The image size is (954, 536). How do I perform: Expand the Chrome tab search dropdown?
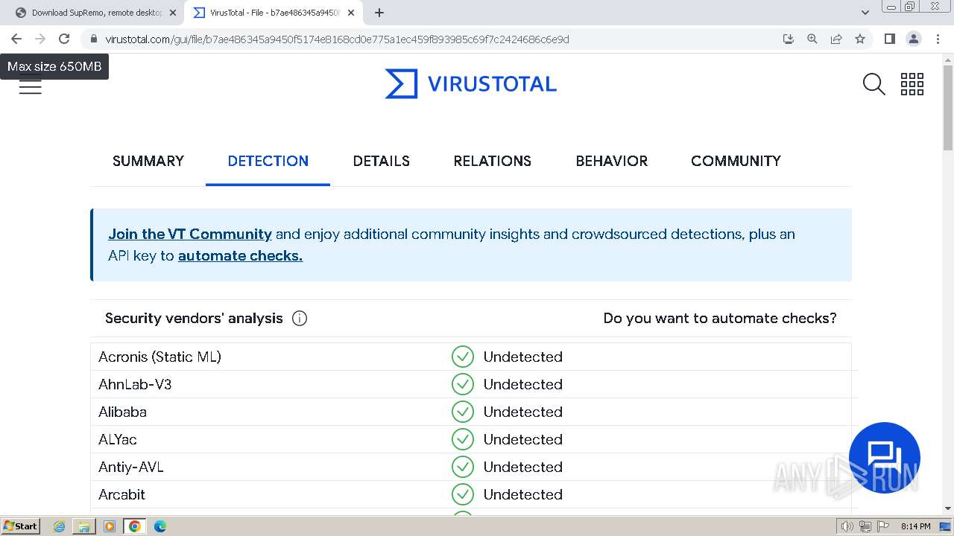click(x=865, y=13)
